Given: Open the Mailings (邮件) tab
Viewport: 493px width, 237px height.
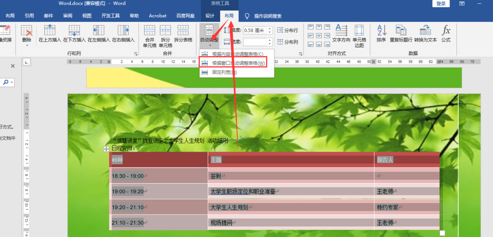Looking at the screenshot, I should point(48,16).
